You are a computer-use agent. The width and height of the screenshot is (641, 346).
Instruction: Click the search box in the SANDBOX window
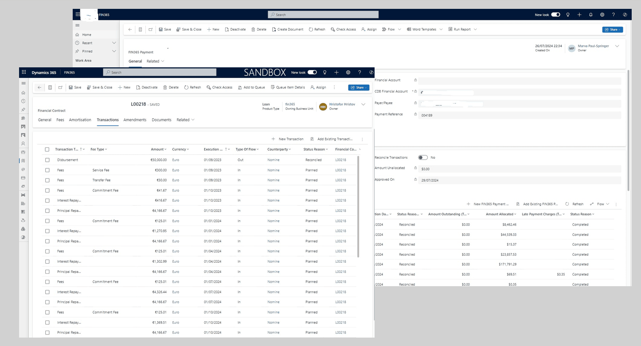pyautogui.click(x=160, y=72)
